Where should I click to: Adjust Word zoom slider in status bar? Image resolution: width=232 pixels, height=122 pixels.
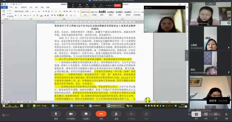click(180, 102)
